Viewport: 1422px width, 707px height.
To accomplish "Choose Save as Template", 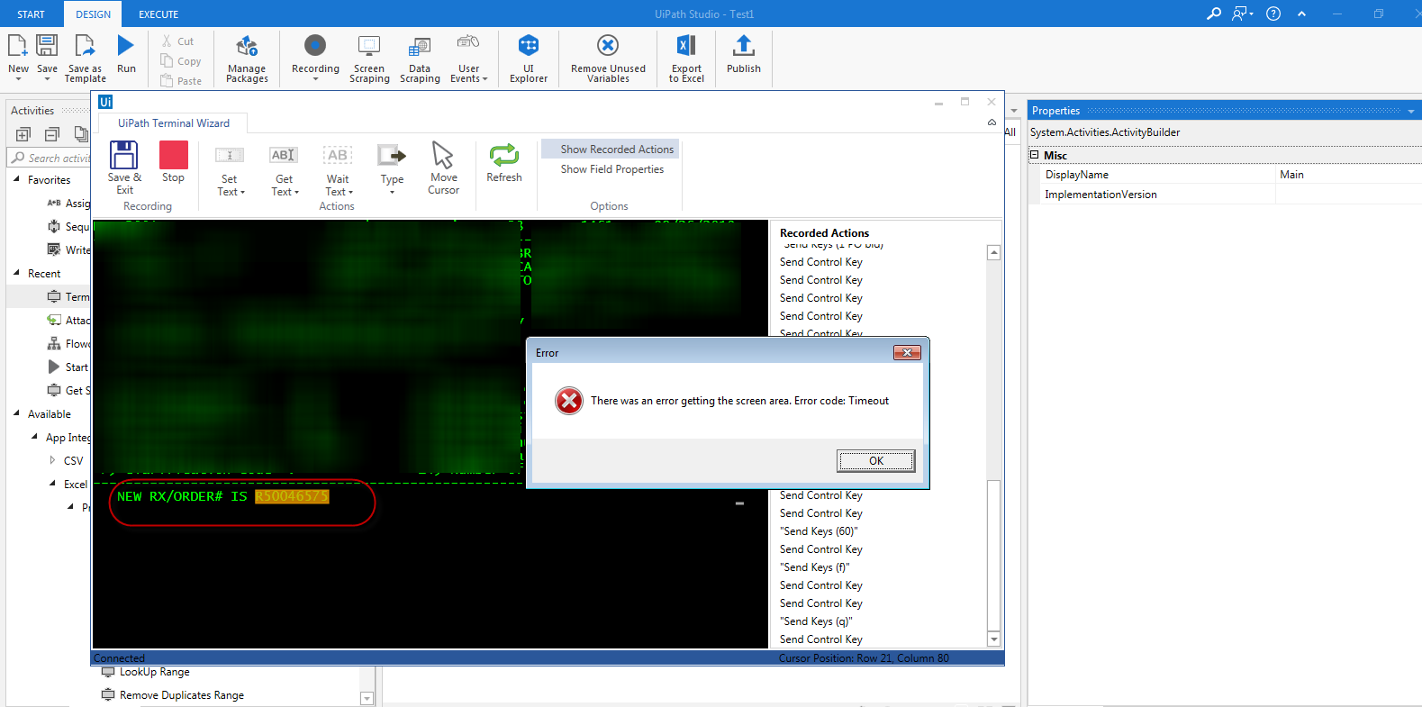I will pyautogui.click(x=86, y=59).
